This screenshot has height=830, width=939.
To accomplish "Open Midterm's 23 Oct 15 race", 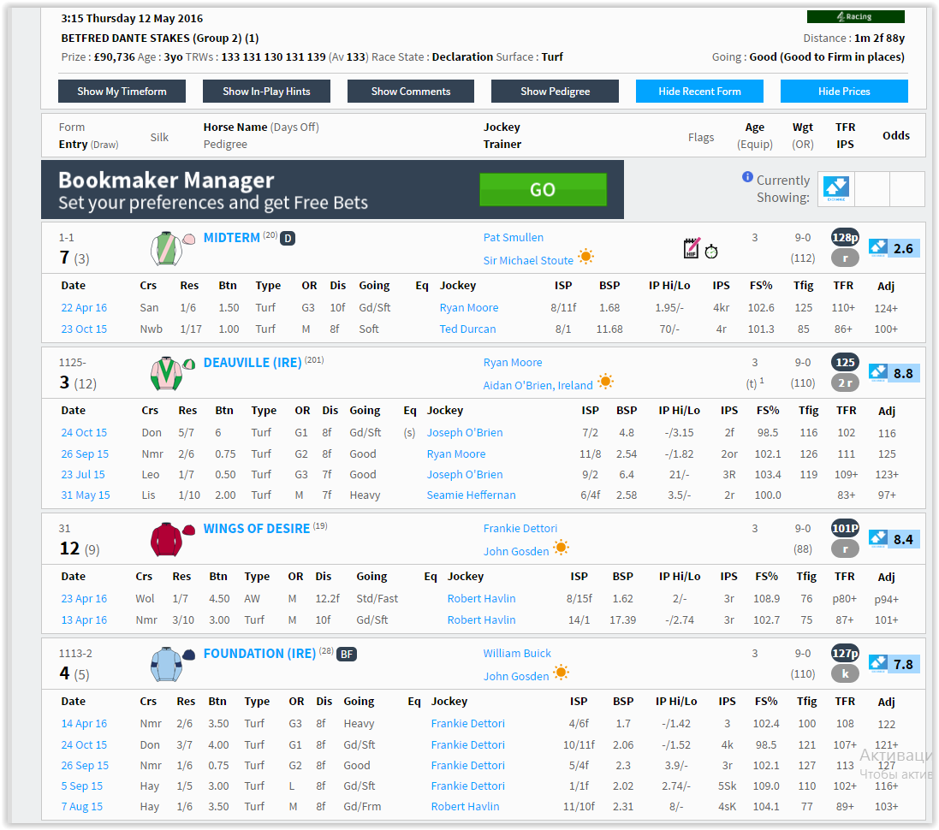I will tap(84, 329).
